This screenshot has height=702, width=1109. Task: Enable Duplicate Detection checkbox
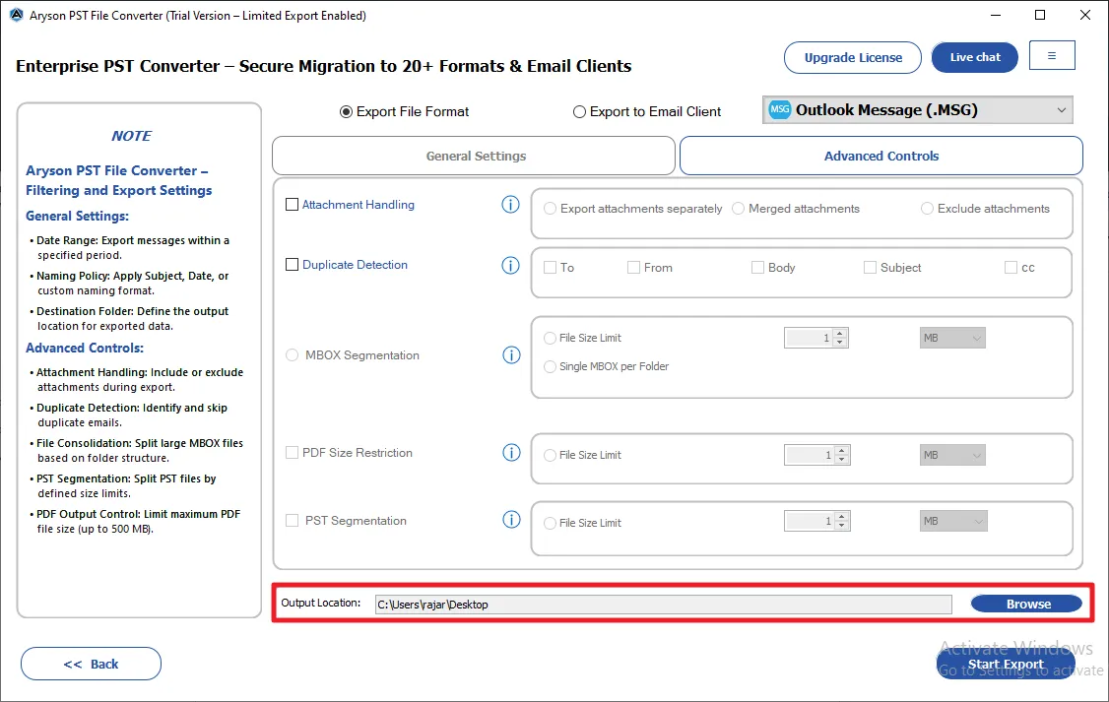293,265
